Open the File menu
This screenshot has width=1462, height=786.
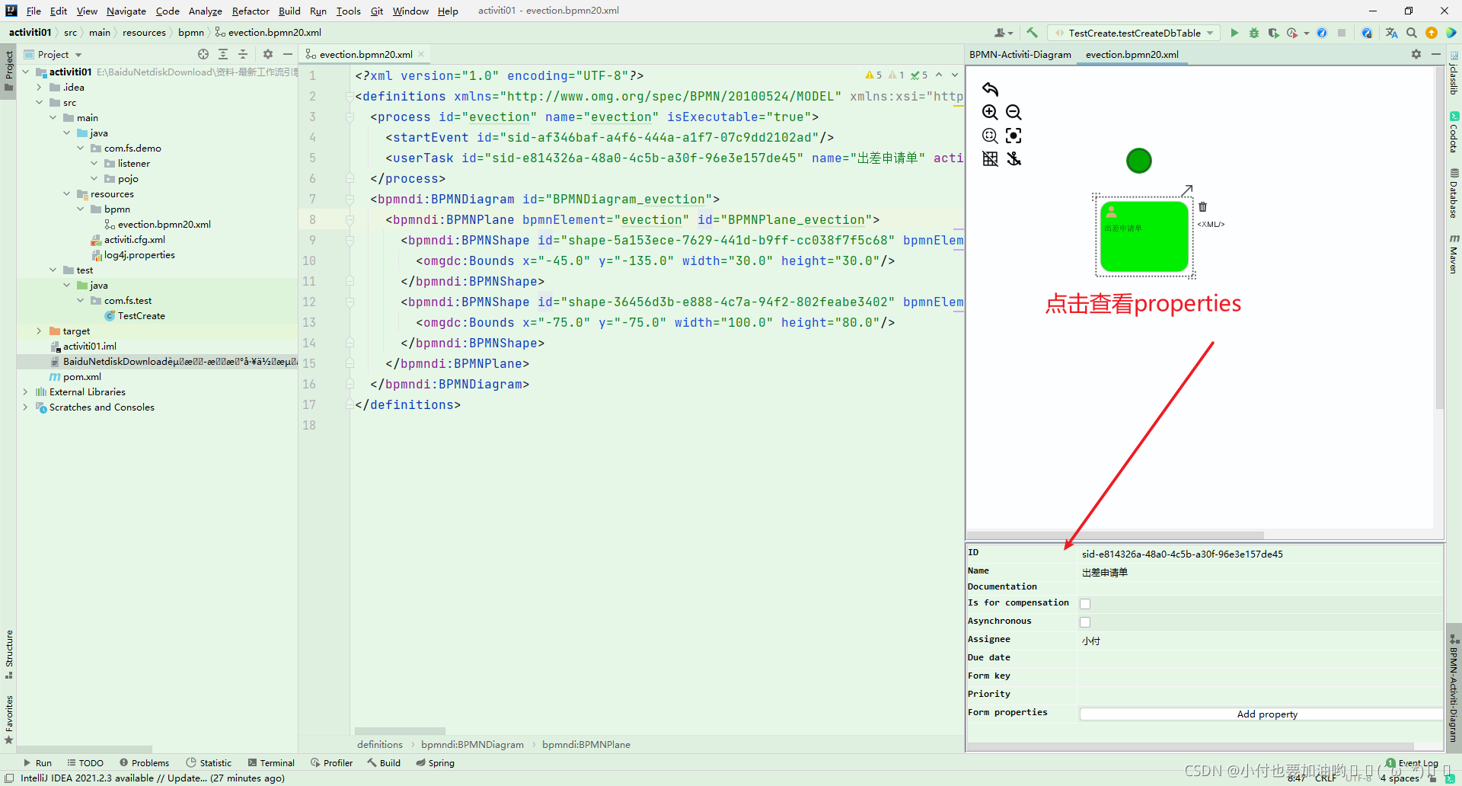(x=34, y=11)
